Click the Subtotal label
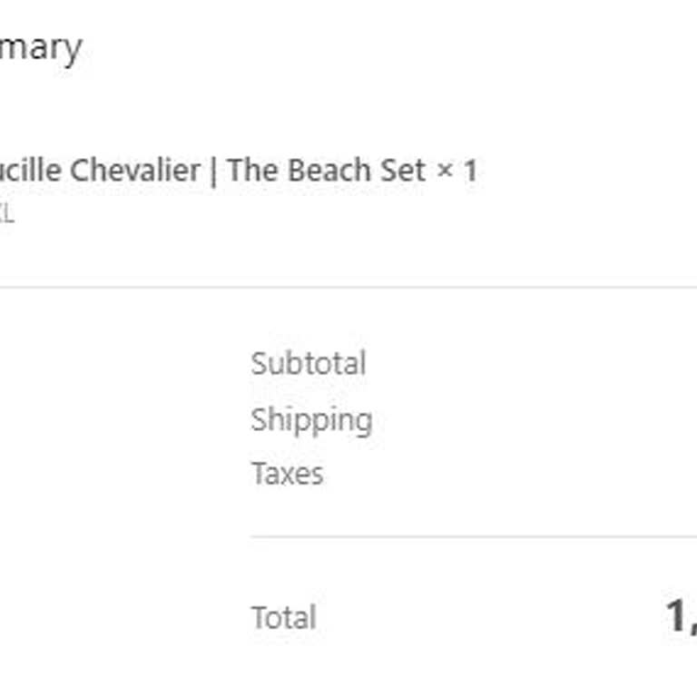 [308, 364]
